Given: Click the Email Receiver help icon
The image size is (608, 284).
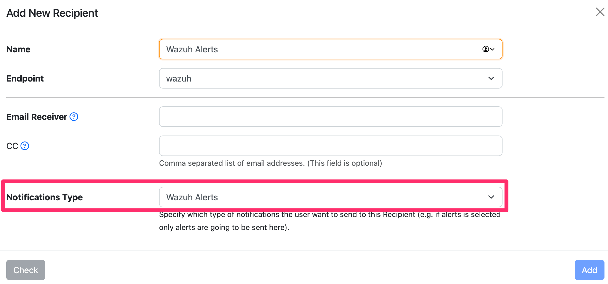Looking at the screenshot, I should coord(74,117).
